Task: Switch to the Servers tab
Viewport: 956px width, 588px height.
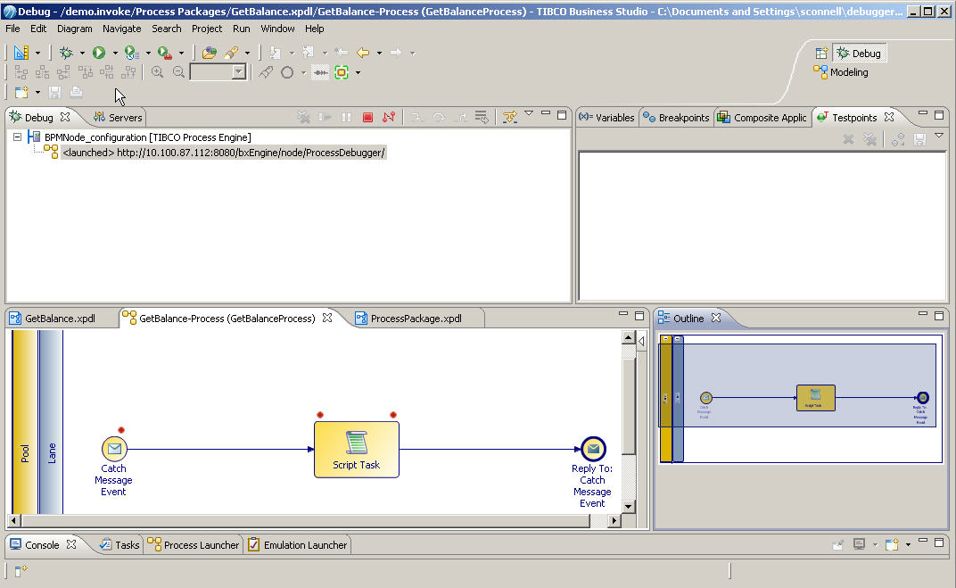Action: pos(118,117)
